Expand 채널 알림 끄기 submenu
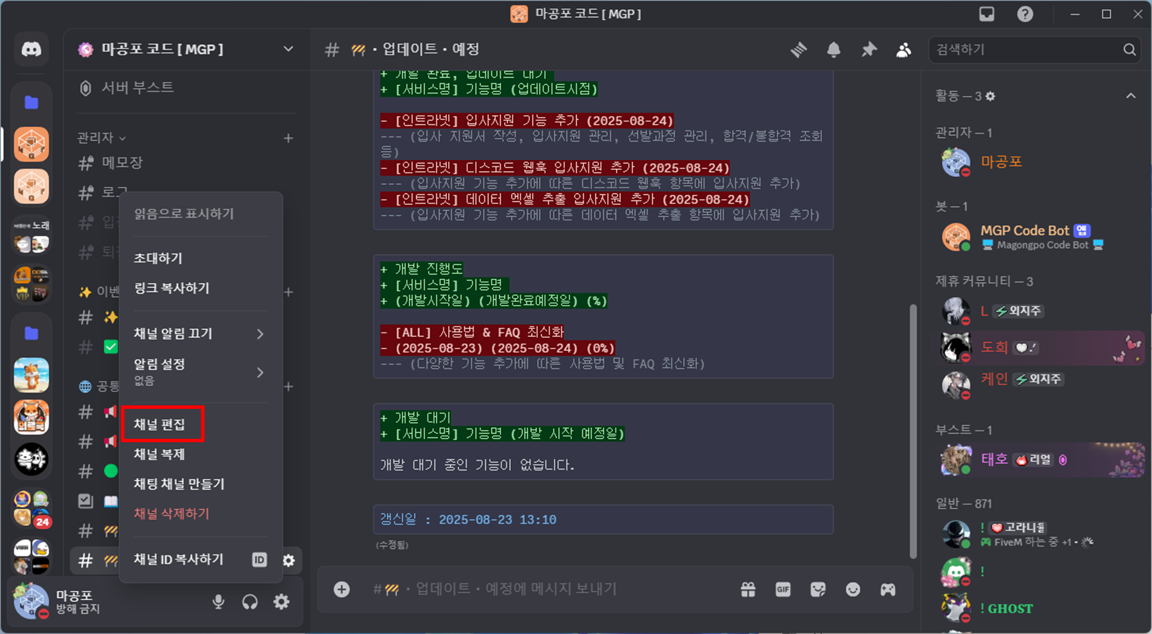1152x634 pixels. click(200, 333)
